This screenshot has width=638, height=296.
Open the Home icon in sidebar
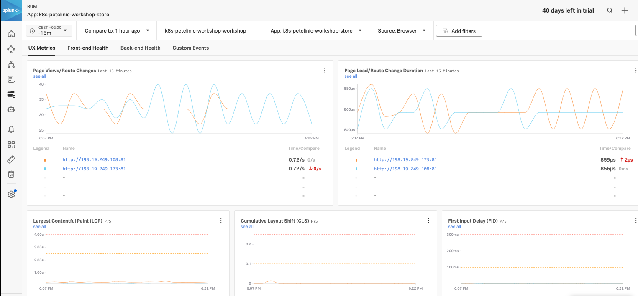pyautogui.click(x=11, y=34)
